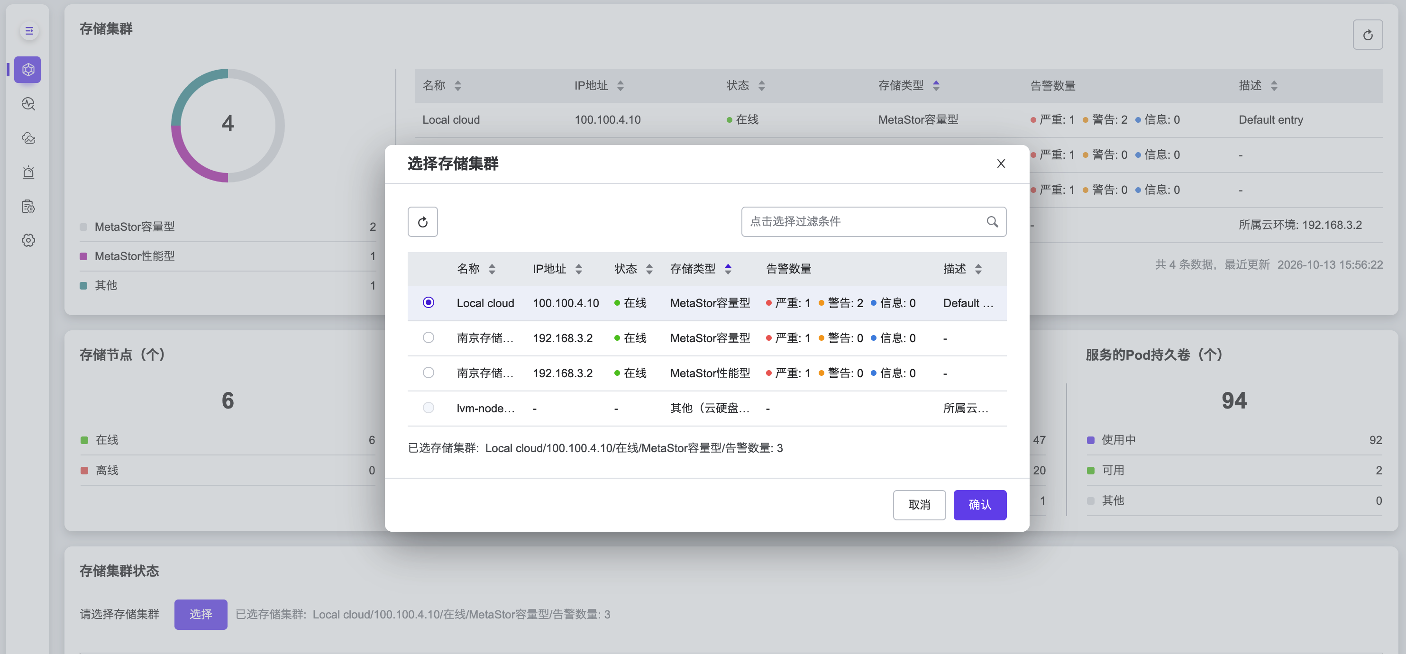Sort dialog table by 存储类型
The image size is (1406, 654).
tap(728, 269)
